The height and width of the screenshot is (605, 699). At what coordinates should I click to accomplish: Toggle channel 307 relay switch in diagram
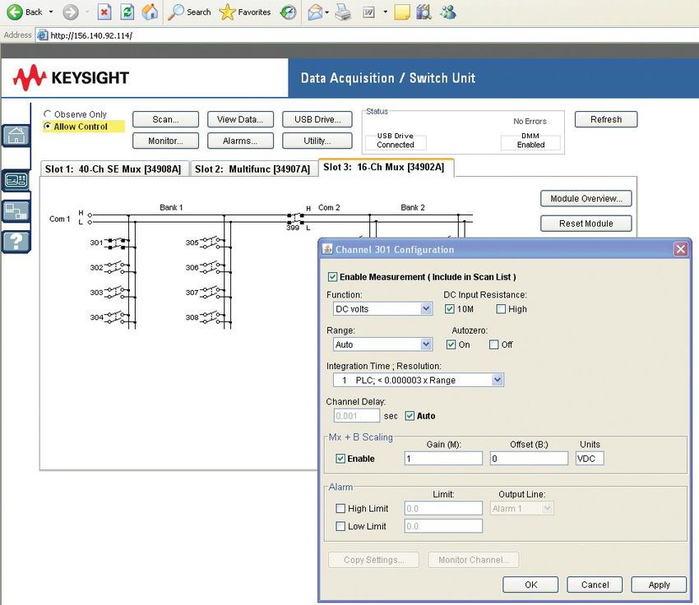(213, 293)
